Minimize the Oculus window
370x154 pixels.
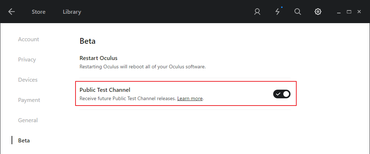(339, 12)
